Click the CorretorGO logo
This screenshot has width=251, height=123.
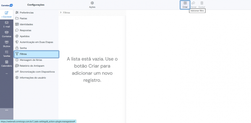tap(7, 5)
